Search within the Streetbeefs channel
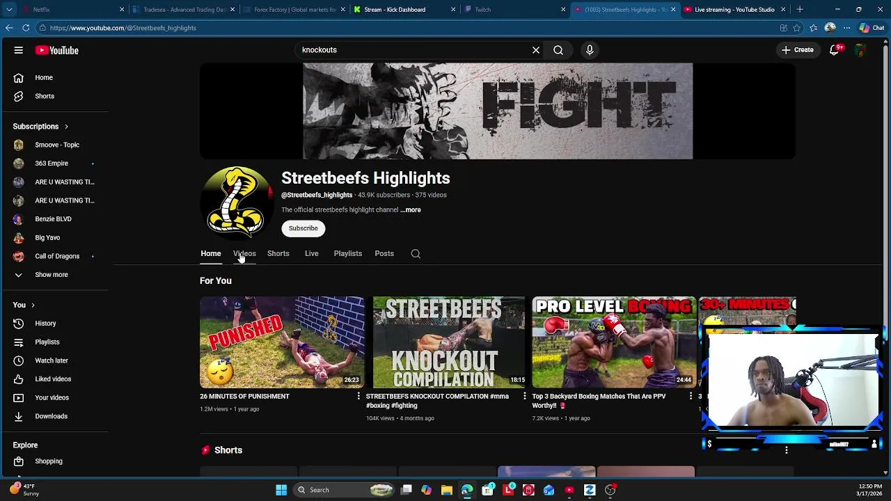Viewport: 891px width, 501px height. 416,254
